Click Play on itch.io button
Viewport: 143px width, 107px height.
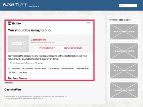point(47,48)
